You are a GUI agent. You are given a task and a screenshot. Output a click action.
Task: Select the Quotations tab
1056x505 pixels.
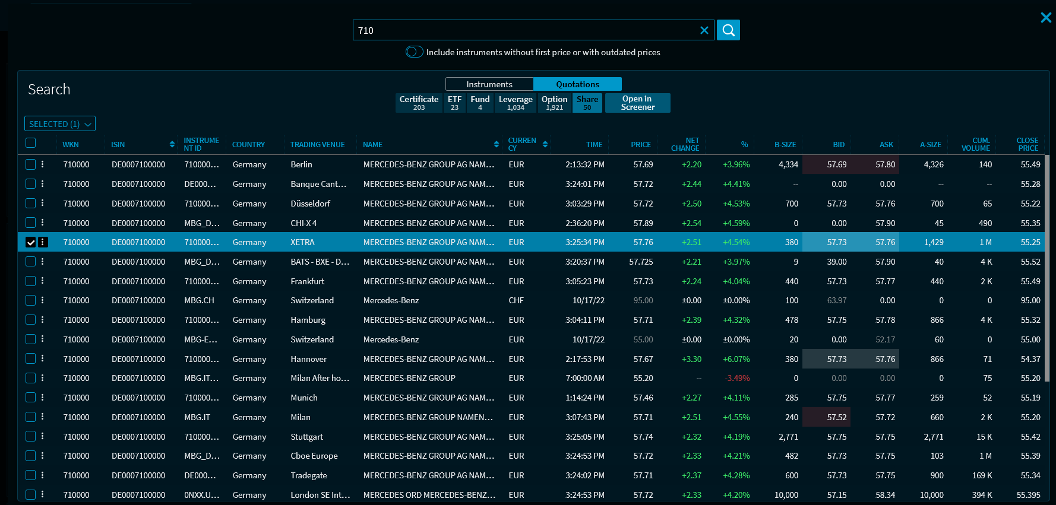tap(577, 84)
